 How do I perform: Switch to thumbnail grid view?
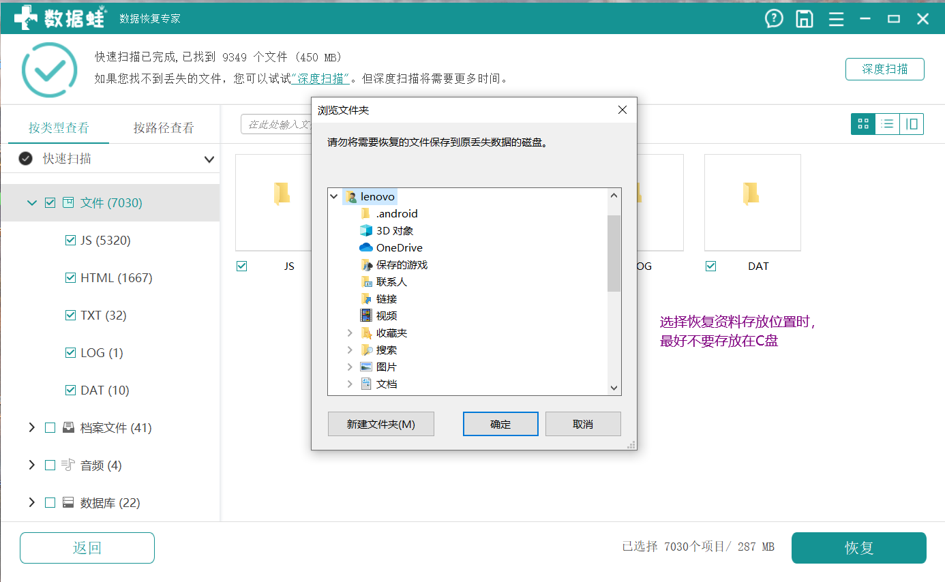[863, 124]
